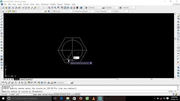Open the dimension style Standard dropdown in top toolbar

(x=117, y=8)
